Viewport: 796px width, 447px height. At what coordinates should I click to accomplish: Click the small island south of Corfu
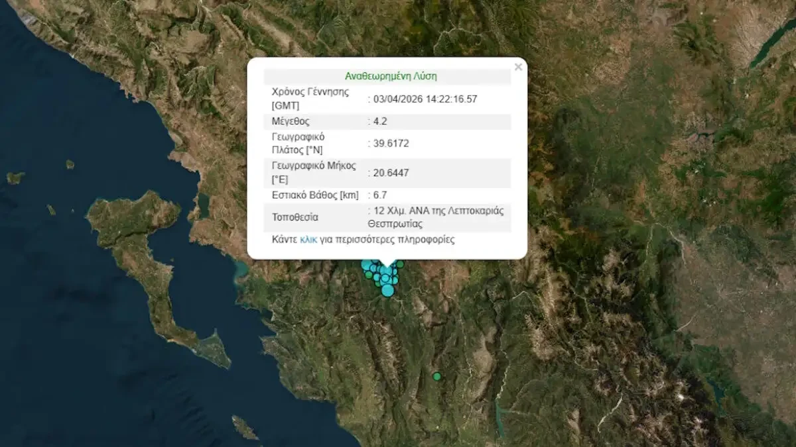click(244, 427)
